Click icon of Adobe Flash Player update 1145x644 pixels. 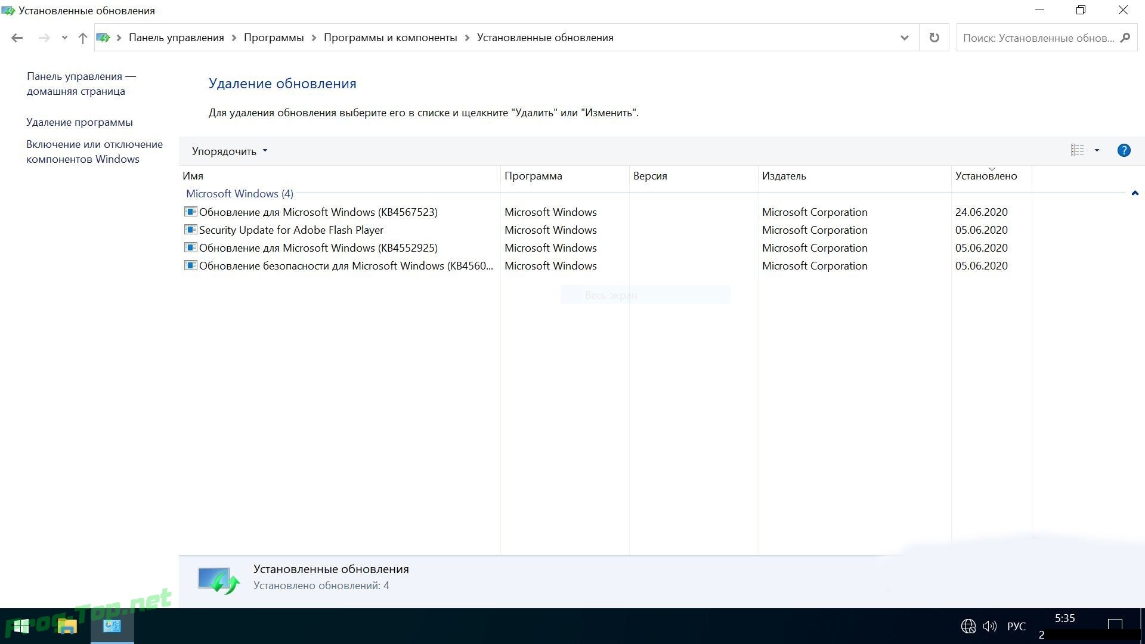point(190,230)
